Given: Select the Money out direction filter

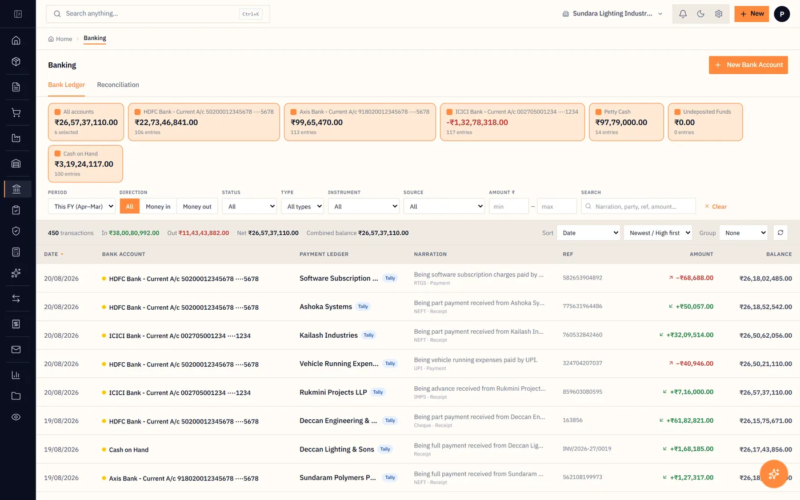Looking at the screenshot, I should (197, 206).
